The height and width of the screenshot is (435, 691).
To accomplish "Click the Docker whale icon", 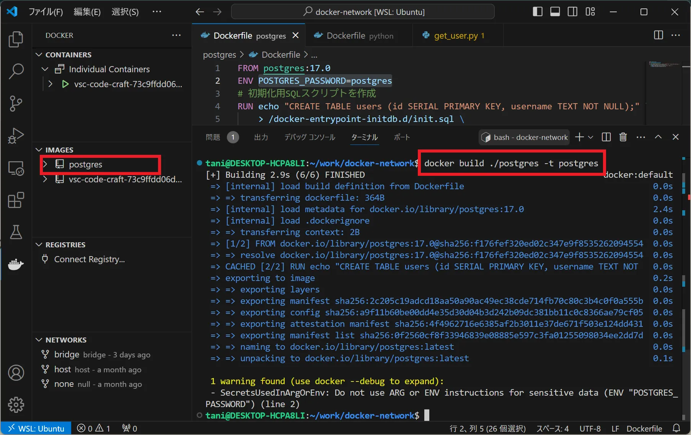I will [16, 264].
